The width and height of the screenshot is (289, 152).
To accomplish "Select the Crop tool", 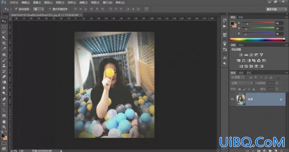I will coord(4,43).
